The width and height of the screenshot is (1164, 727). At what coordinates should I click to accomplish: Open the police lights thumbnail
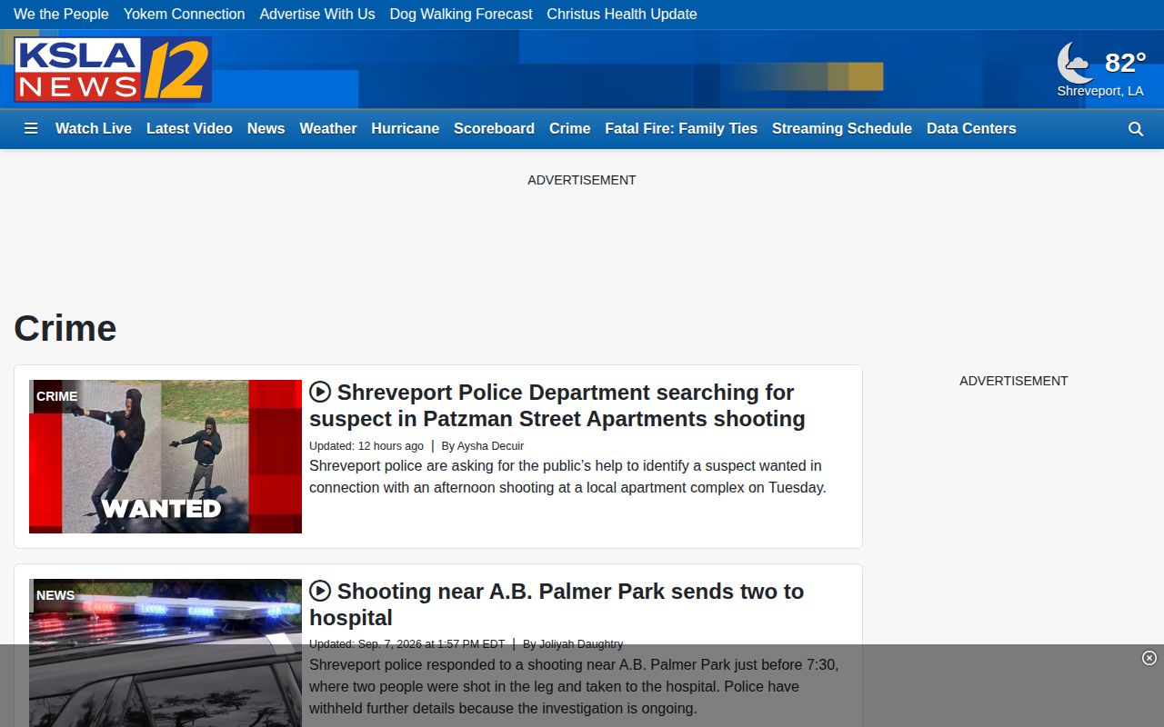[x=166, y=652]
